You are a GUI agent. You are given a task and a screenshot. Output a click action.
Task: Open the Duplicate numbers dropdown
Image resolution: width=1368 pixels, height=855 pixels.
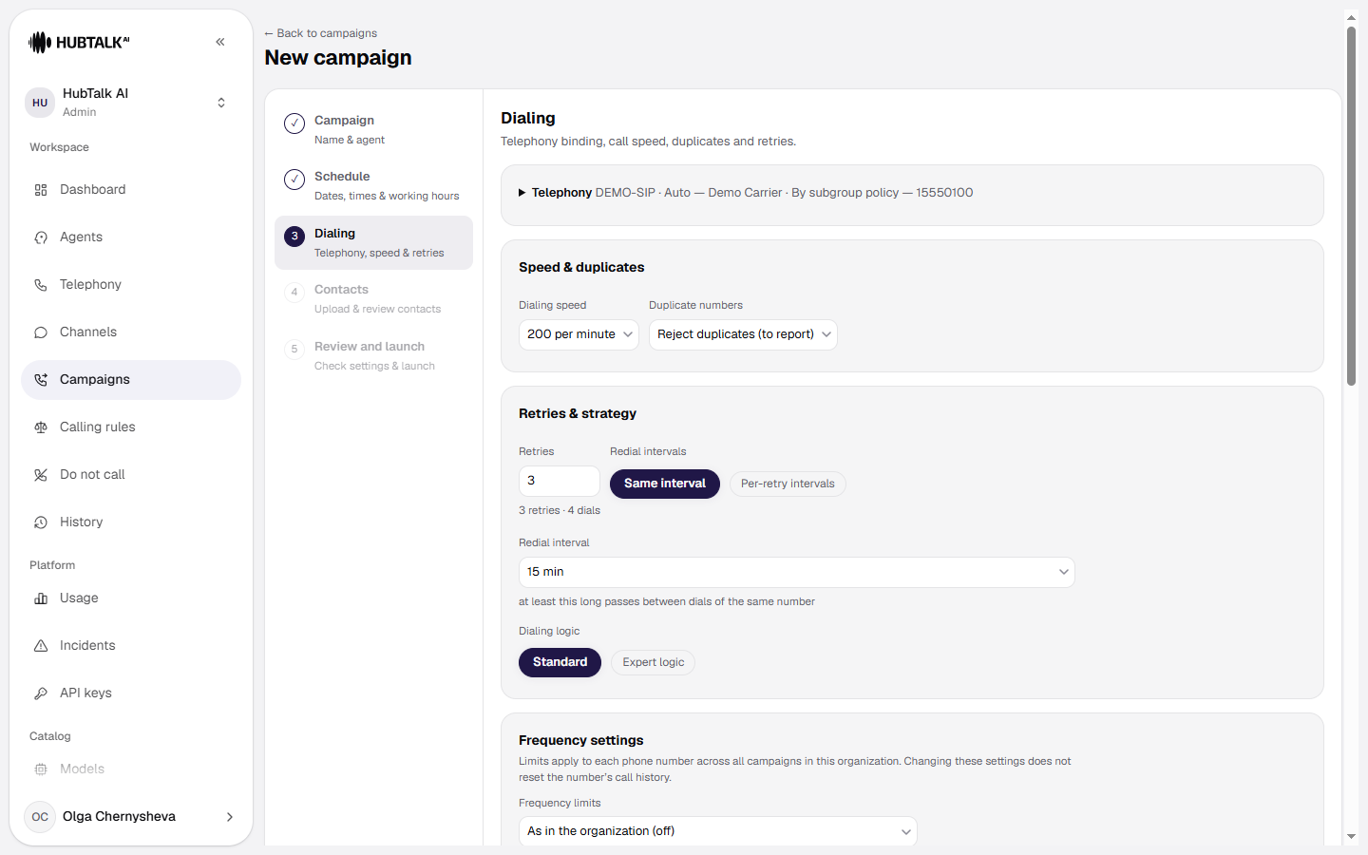pos(743,334)
